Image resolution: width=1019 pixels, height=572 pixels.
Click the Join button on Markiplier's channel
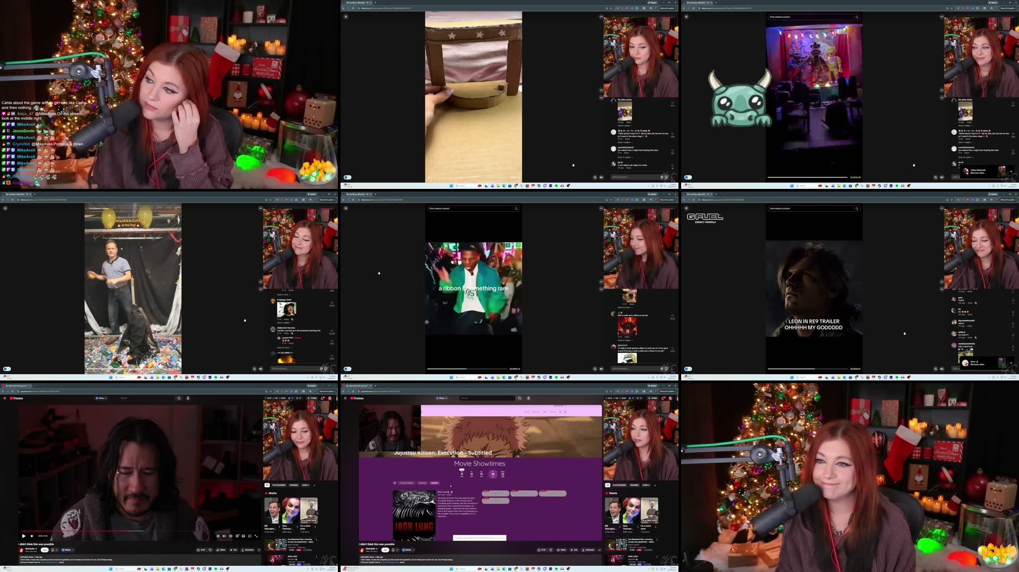coord(44,550)
